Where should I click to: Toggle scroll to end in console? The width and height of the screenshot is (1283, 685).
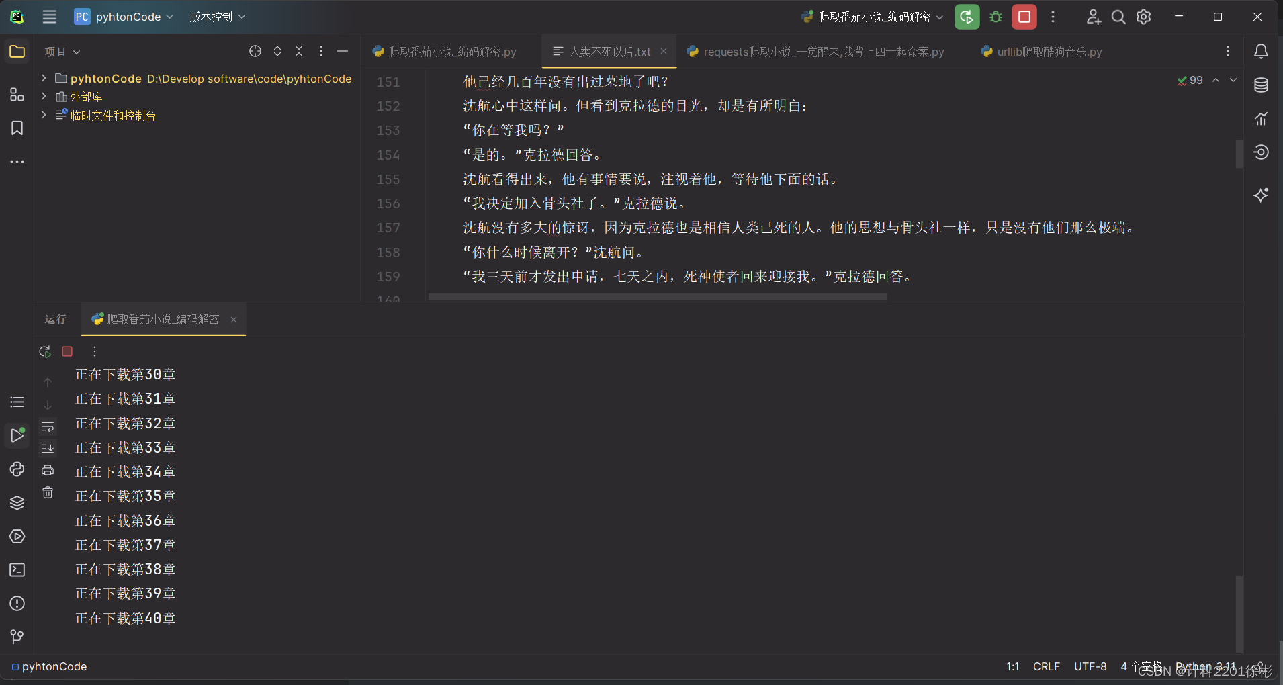[x=48, y=448]
